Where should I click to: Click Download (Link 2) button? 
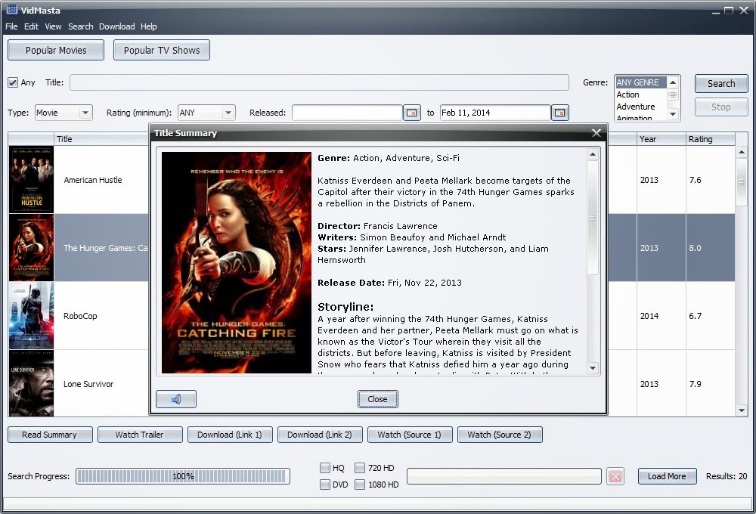coord(320,435)
